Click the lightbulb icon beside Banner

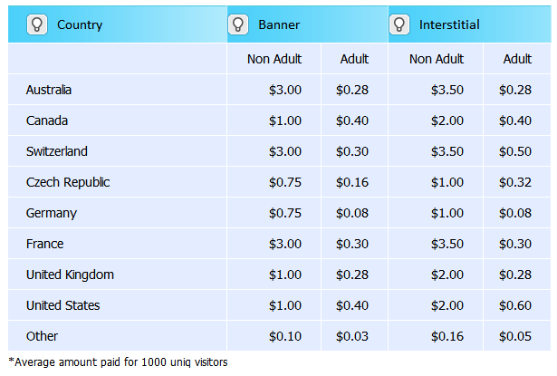238,24
